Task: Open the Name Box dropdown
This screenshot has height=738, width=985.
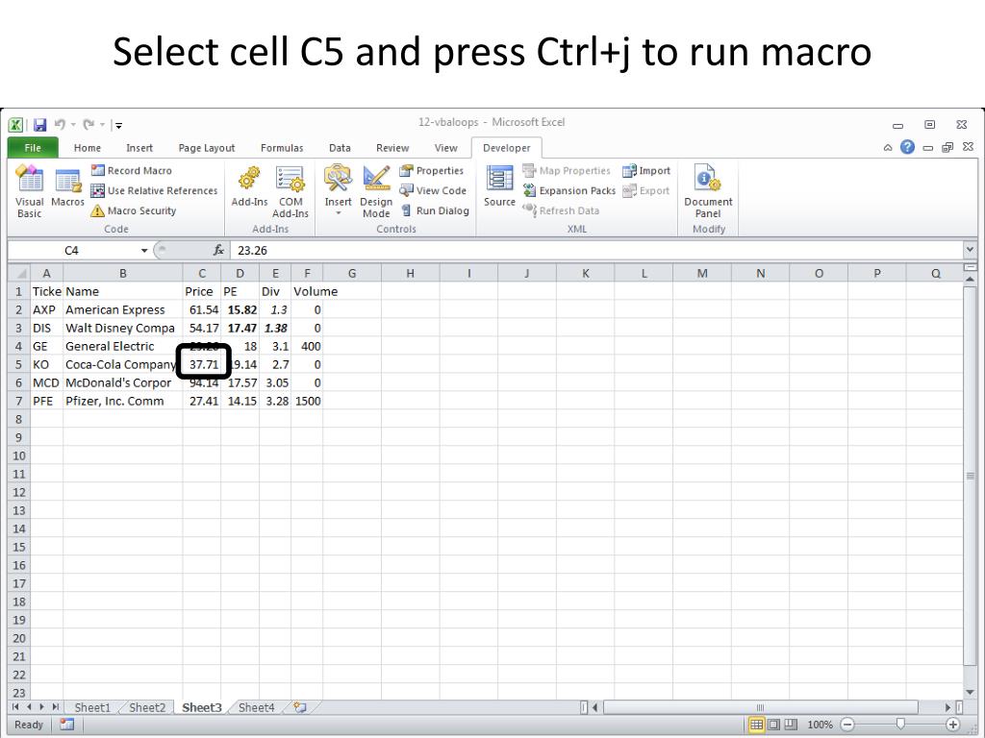Action: tap(144, 251)
